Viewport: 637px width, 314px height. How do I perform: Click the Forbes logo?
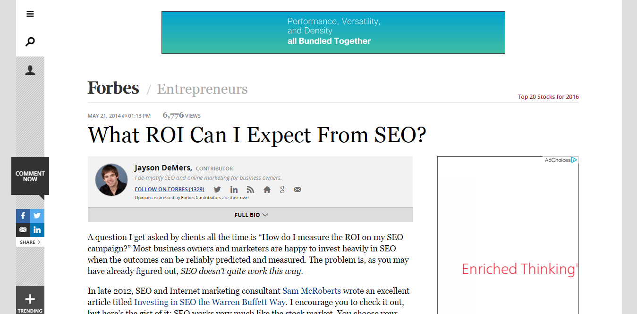[x=113, y=88]
